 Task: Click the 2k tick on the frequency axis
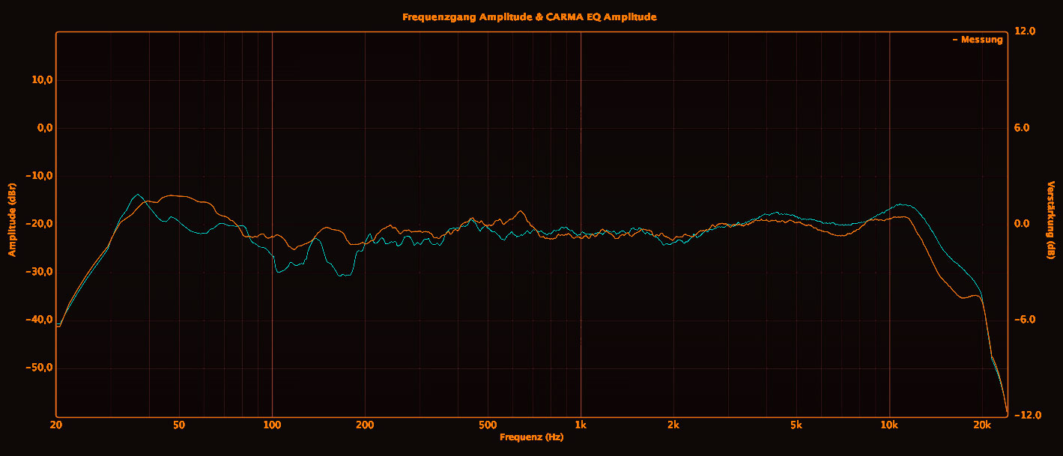pyautogui.click(x=673, y=425)
